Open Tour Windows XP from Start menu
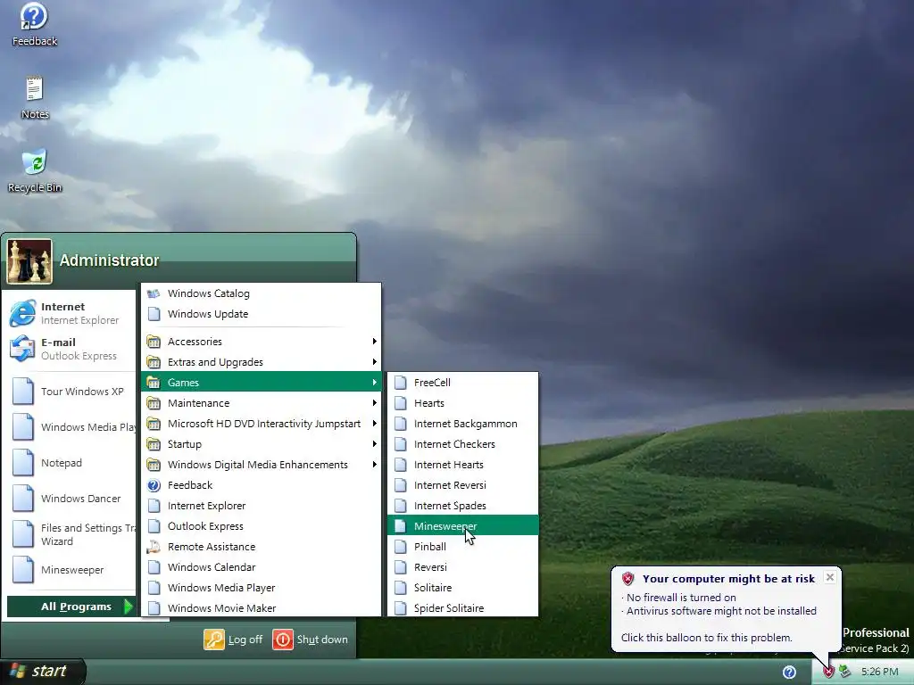This screenshot has height=685, width=914. (69, 392)
